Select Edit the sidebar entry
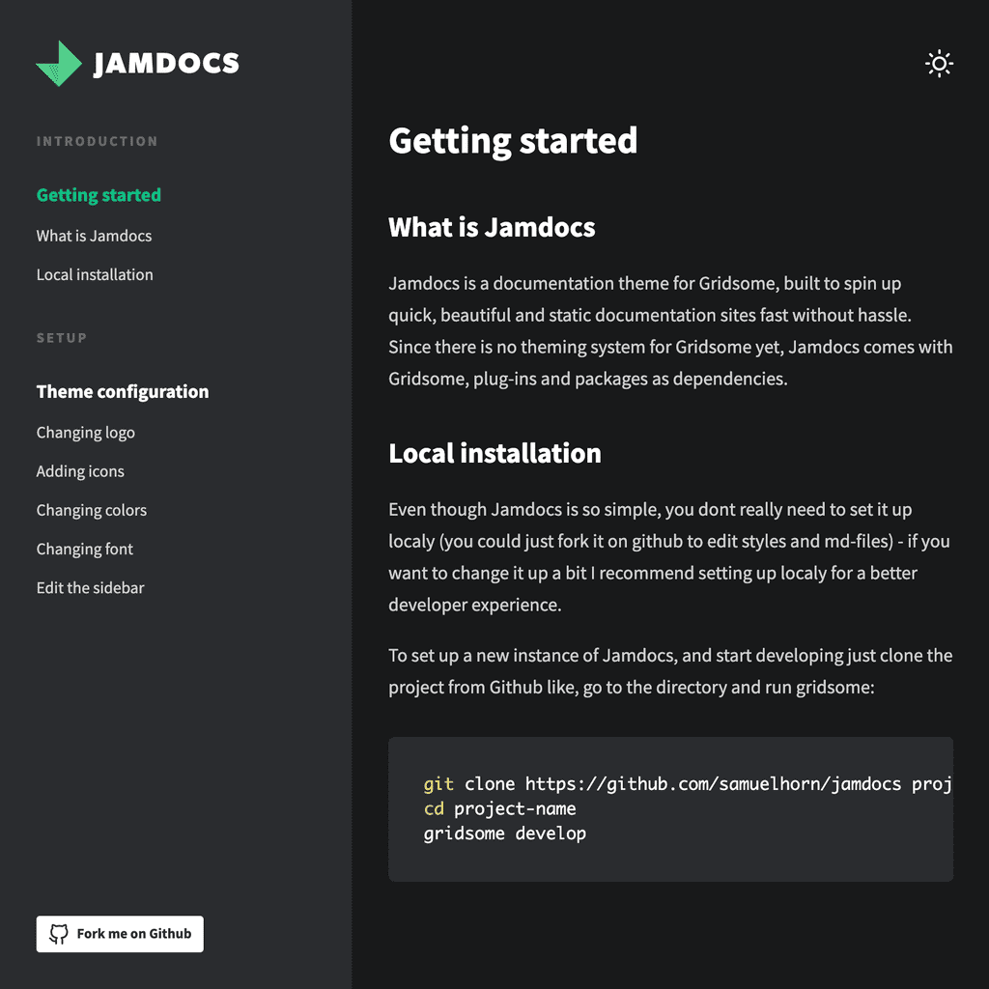 [90, 587]
